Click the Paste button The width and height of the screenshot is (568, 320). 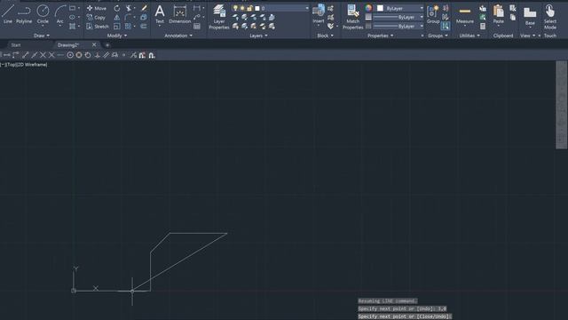[499, 14]
